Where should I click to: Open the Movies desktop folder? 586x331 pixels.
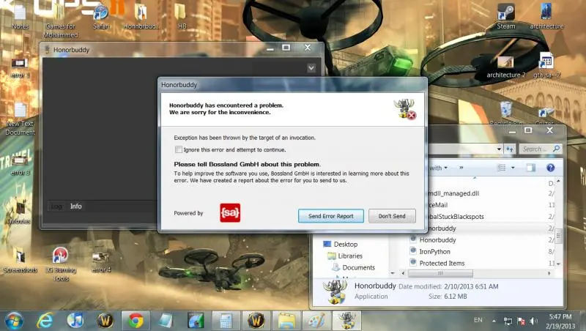[x=21, y=213]
